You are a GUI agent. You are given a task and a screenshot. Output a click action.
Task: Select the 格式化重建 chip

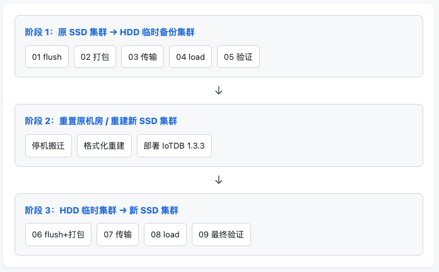(104, 145)
